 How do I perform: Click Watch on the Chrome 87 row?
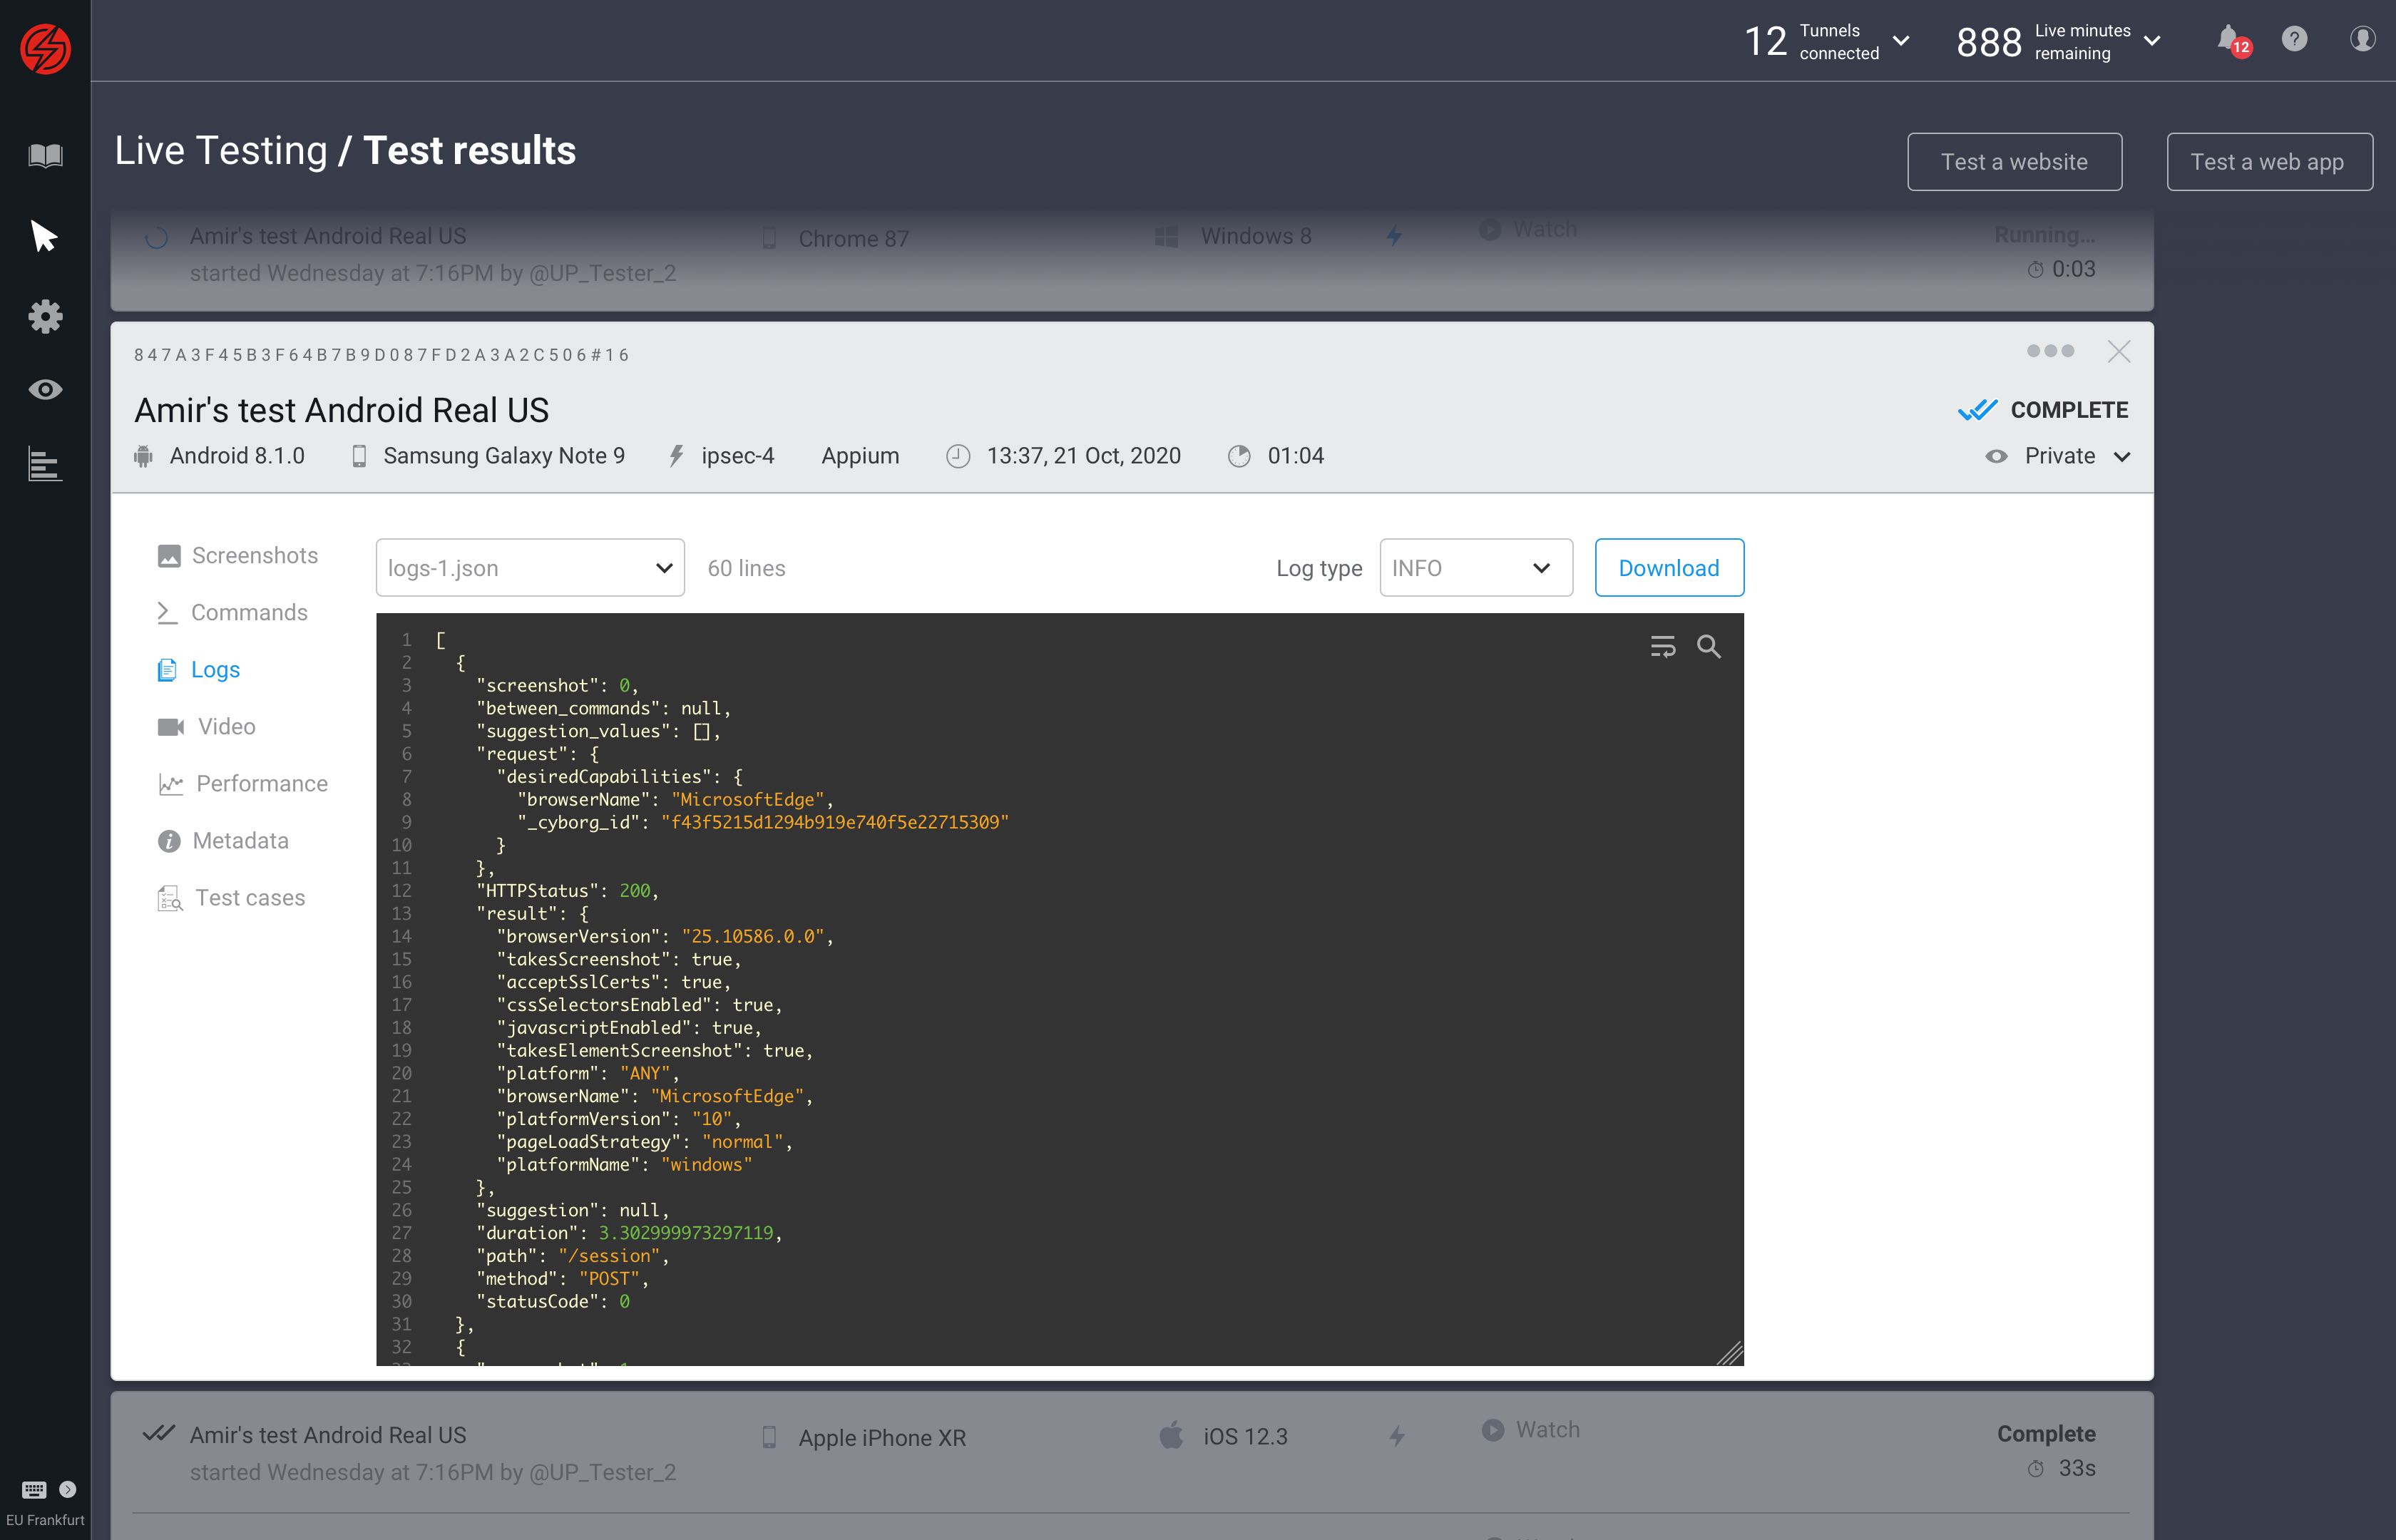(x=1529, y=229)
